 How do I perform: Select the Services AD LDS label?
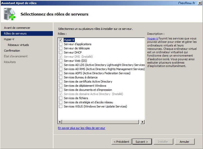pos(104,65)
